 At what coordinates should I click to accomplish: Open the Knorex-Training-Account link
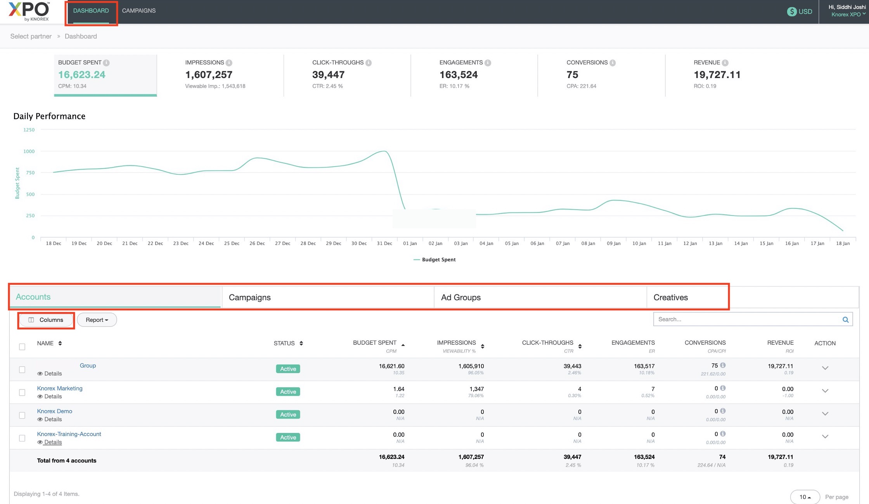point(69,434)
